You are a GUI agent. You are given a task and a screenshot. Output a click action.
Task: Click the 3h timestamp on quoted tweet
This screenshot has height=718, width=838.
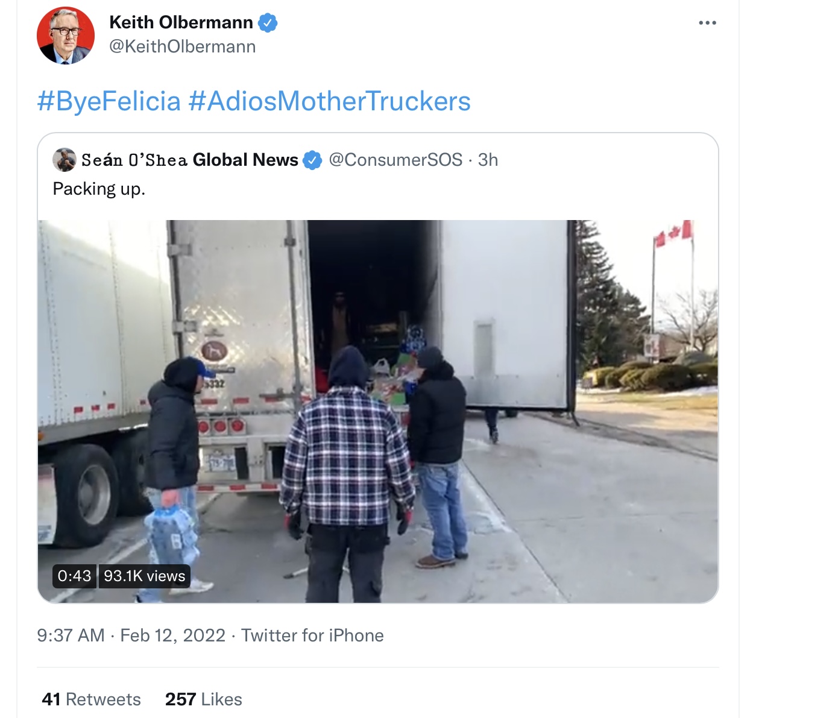point(488,160)
